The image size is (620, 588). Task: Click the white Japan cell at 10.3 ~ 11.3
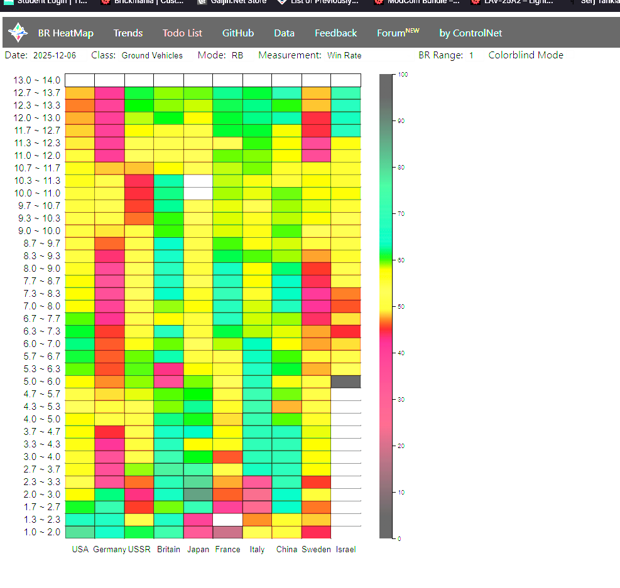(198, 181)
